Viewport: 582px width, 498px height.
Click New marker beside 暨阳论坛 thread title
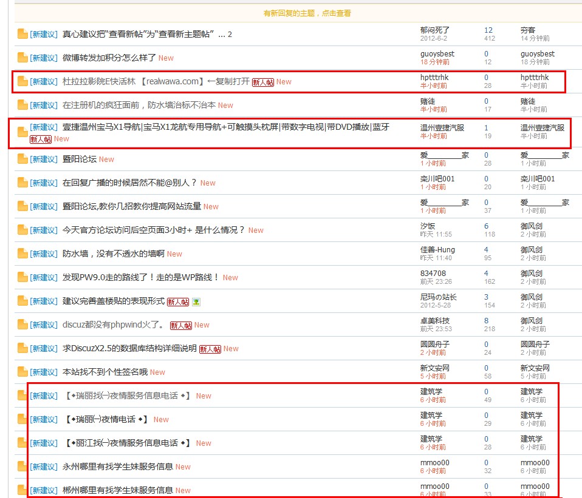coord(106,160)
